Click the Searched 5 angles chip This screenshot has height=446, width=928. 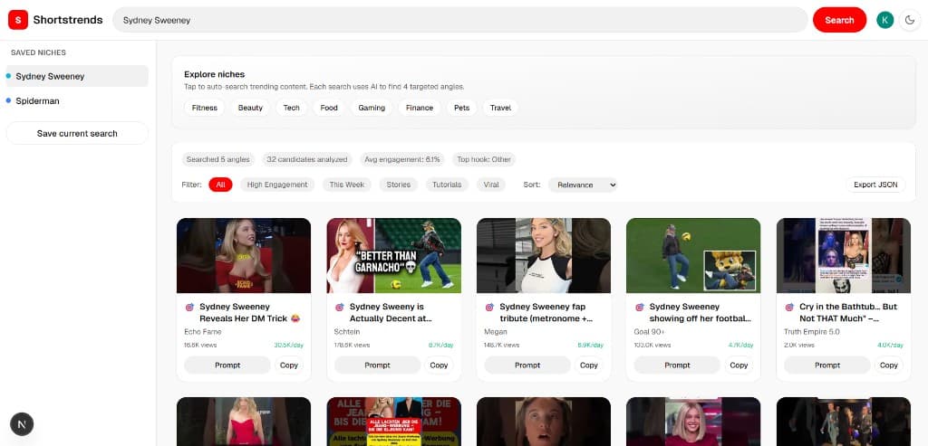coord(217,159)
